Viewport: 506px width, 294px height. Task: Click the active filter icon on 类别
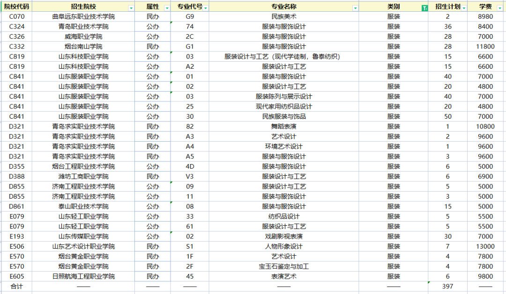[424, 8]
